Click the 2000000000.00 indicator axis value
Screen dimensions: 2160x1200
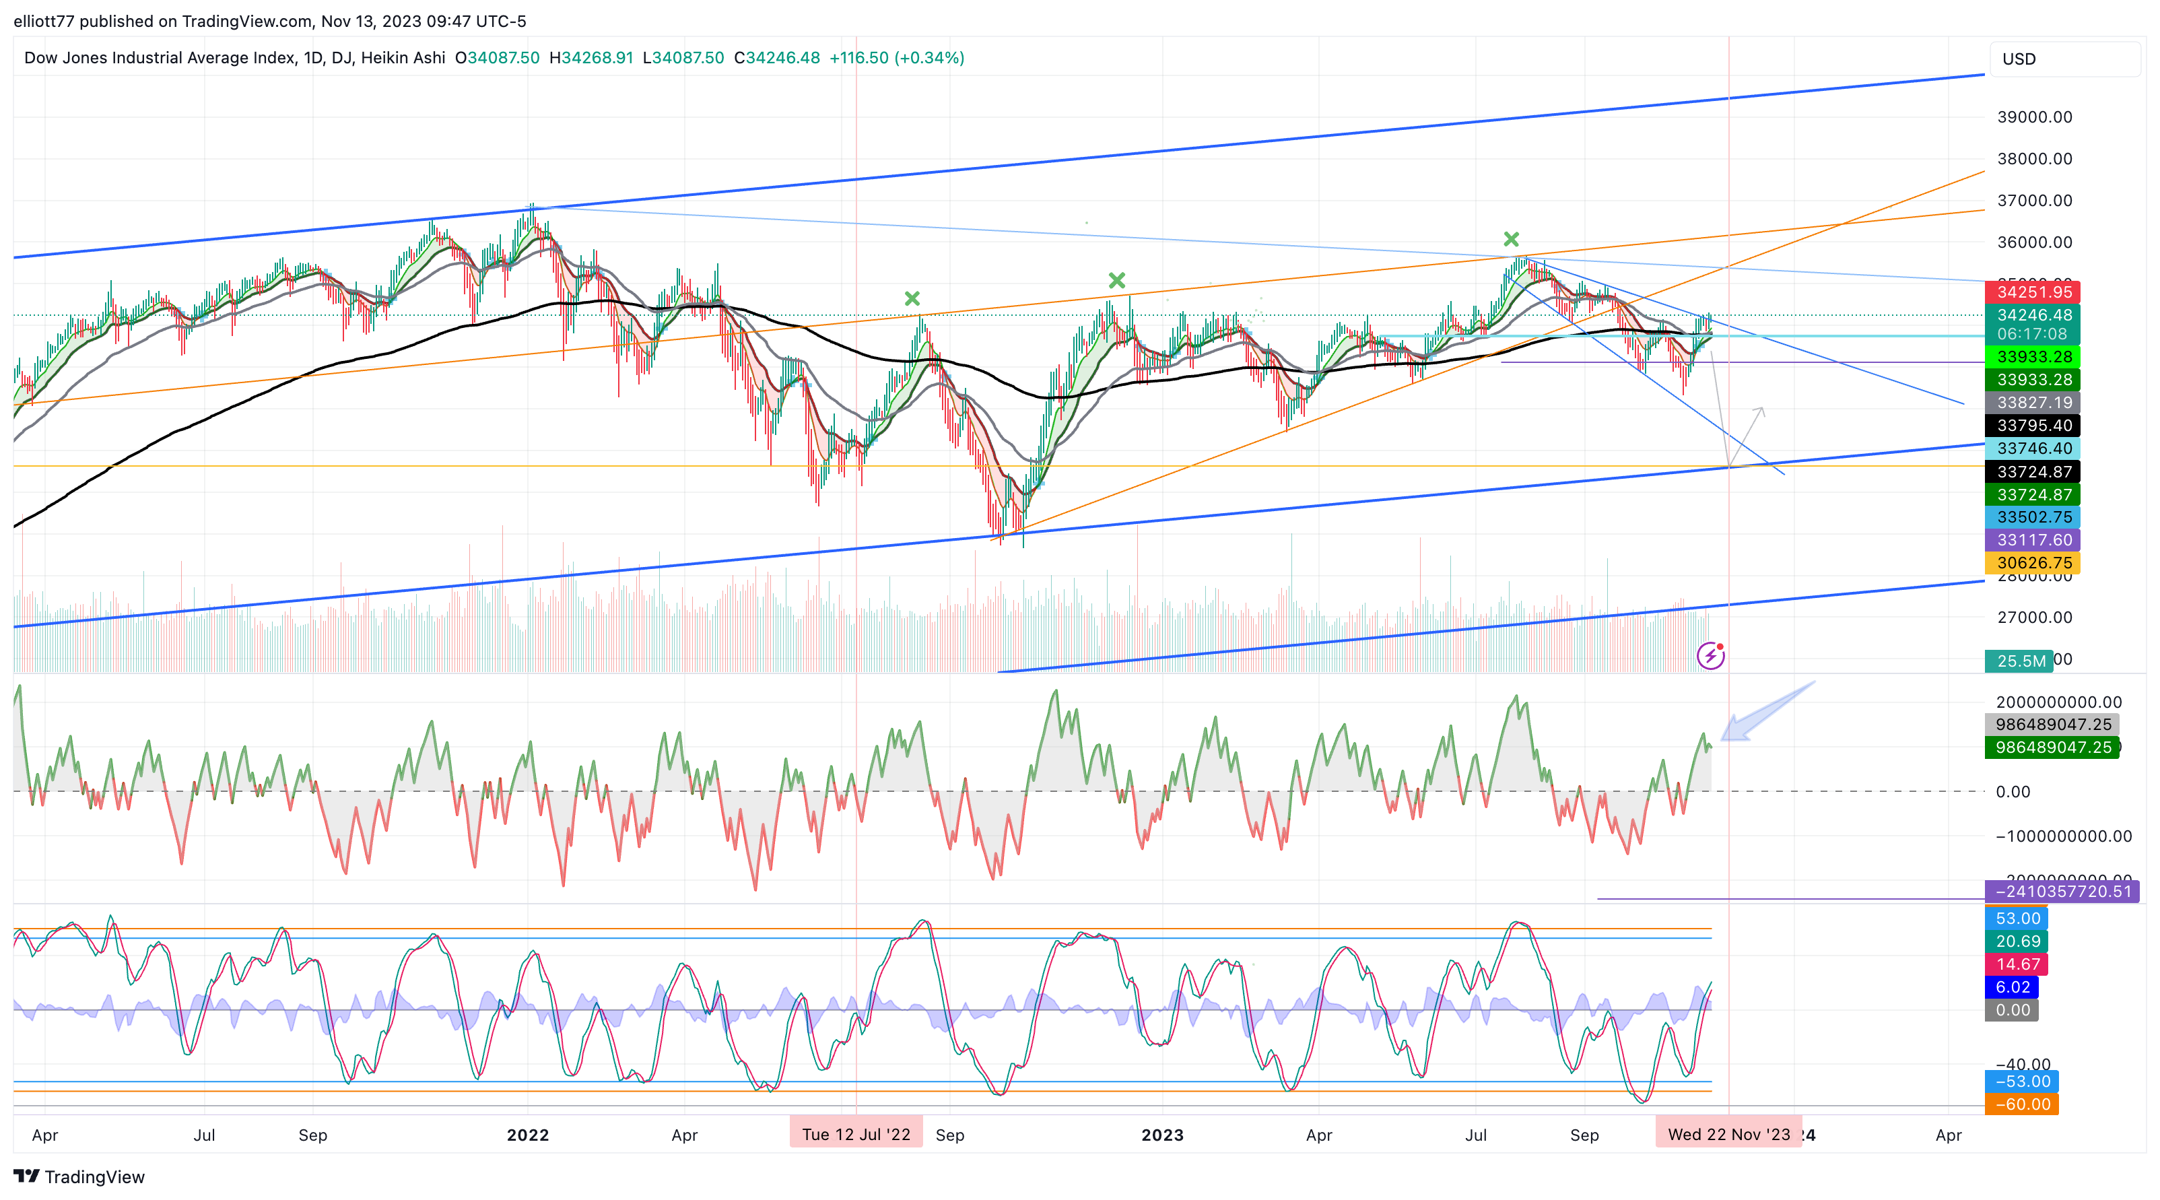2058,703
